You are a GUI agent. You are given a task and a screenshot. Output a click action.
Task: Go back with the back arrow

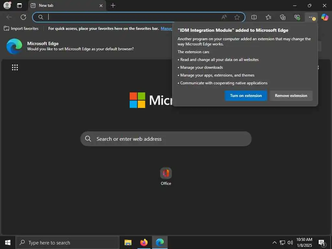pyautogui.click(x=9, y=17)
